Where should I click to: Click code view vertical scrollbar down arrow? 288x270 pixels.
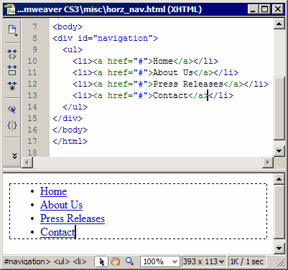click(x=279, y=150)
